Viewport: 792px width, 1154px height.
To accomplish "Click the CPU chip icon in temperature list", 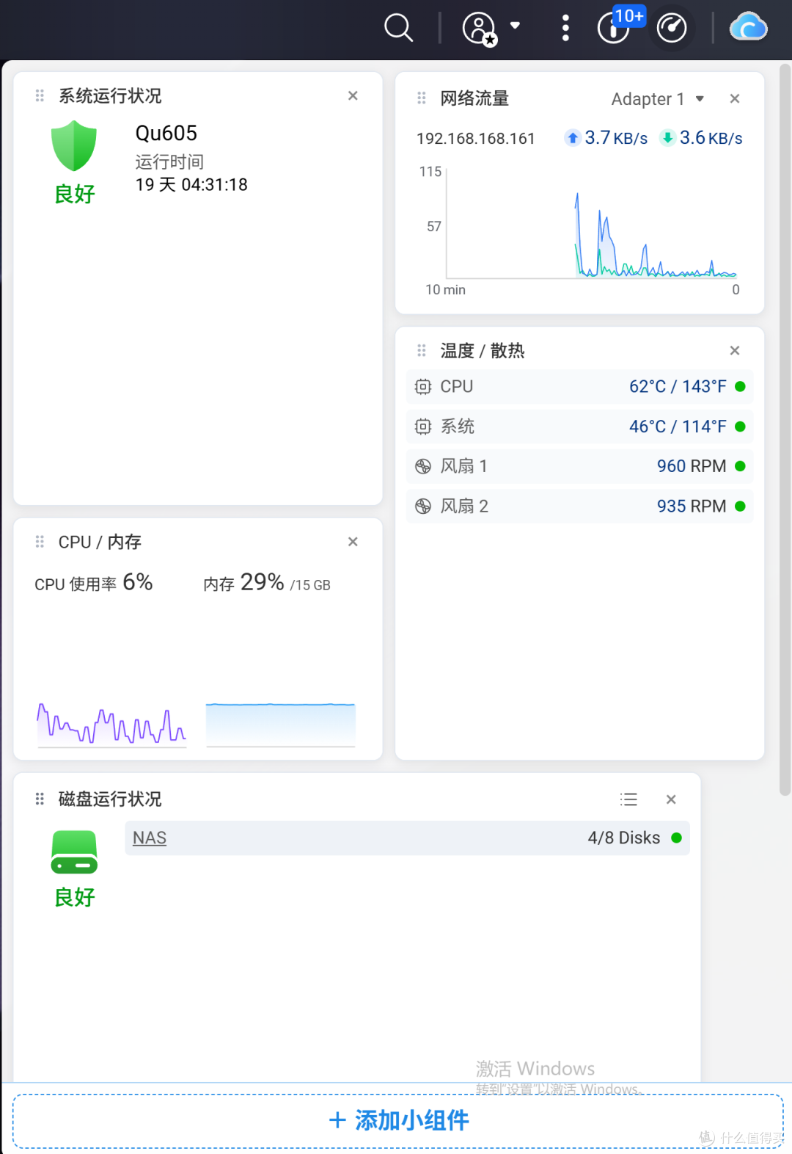I will (x=423, y=386).
